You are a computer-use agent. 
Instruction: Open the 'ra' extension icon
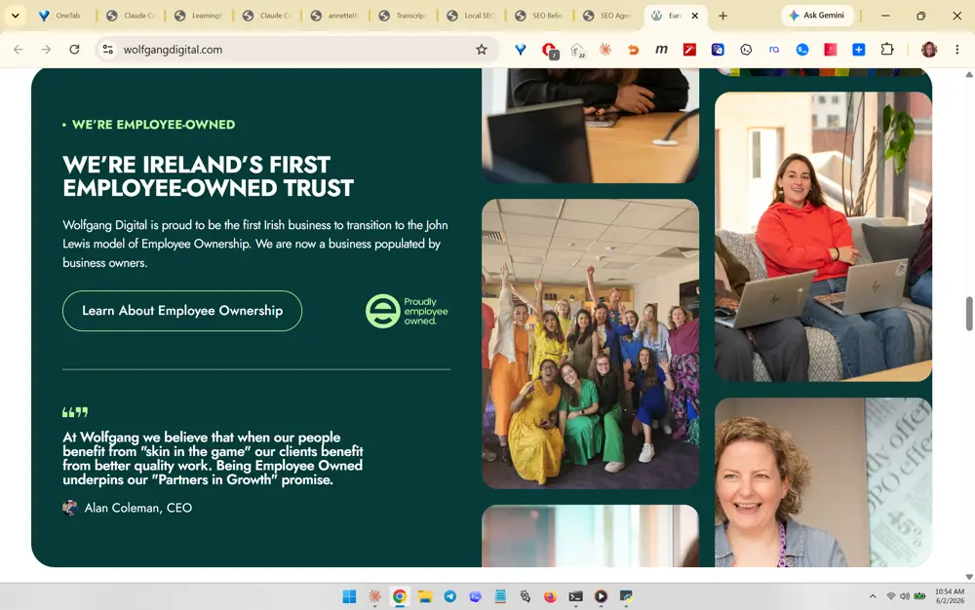[x=774, y=50]
